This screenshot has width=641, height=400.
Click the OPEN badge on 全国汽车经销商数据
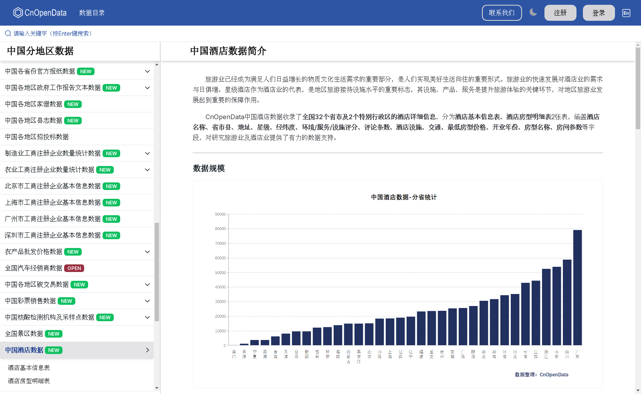coord(74,268)
